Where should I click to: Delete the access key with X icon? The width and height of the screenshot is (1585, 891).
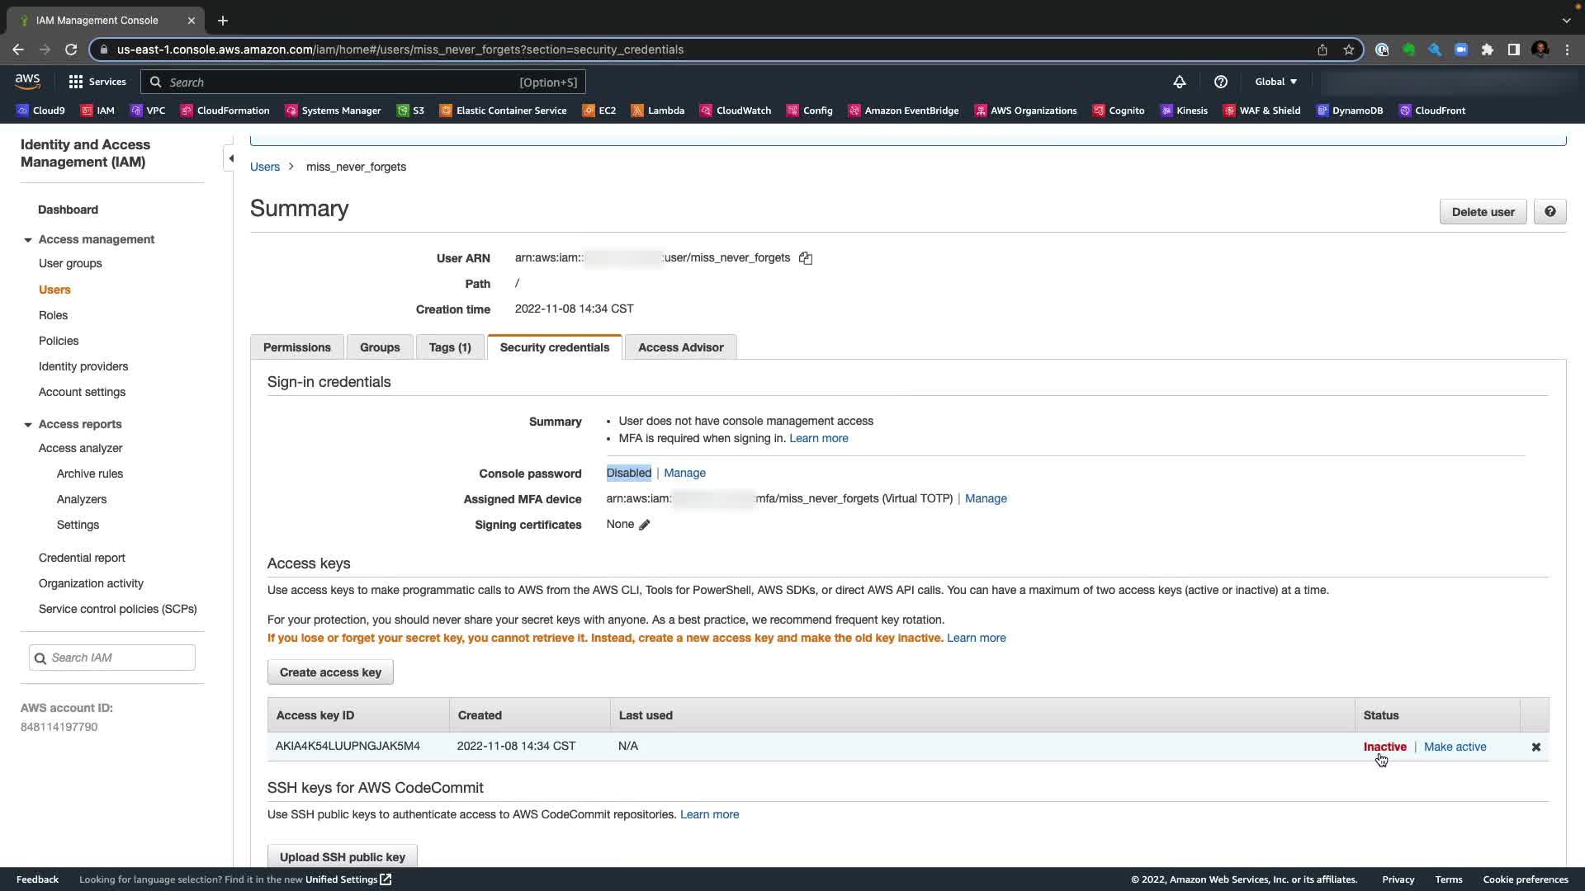pyautogui.click(x=1536, y=747)
